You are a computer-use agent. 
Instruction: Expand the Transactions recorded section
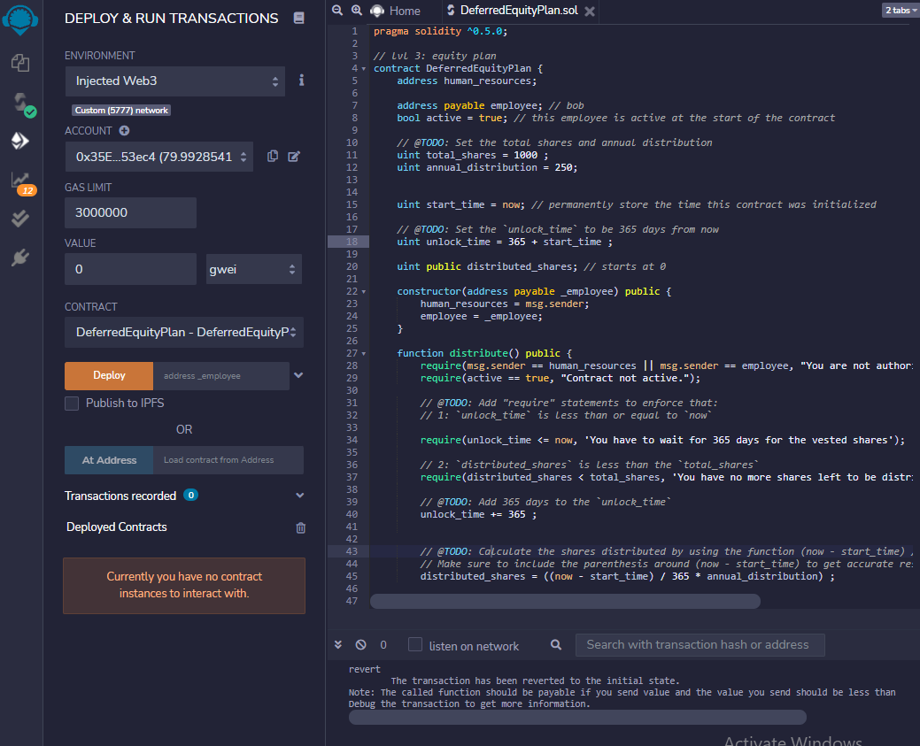[300, 496]
